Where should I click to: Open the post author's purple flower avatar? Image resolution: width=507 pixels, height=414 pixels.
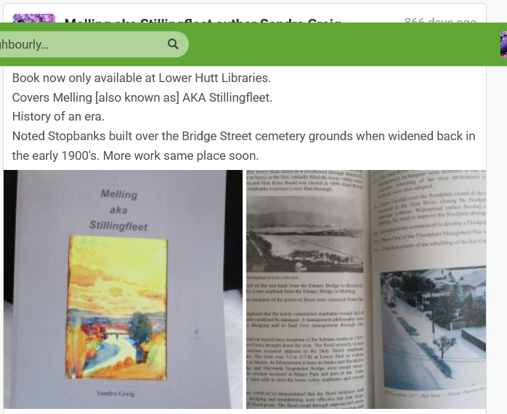pos(34,18)
